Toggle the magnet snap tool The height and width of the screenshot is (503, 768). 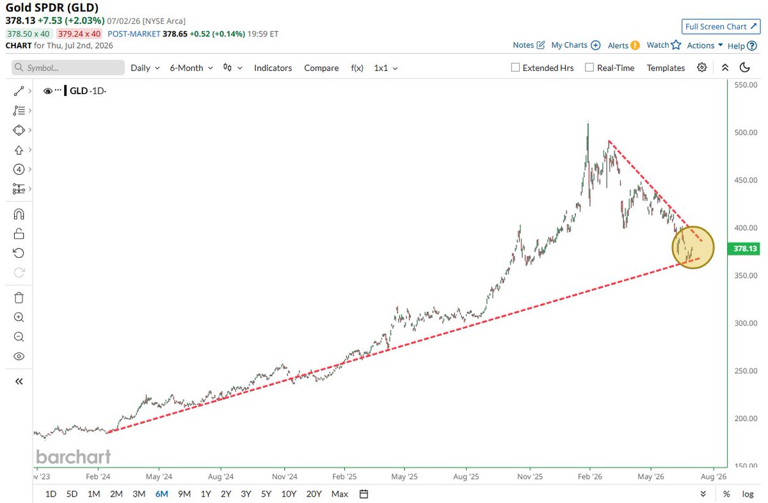pyautogui.click(x=19, y=214)
